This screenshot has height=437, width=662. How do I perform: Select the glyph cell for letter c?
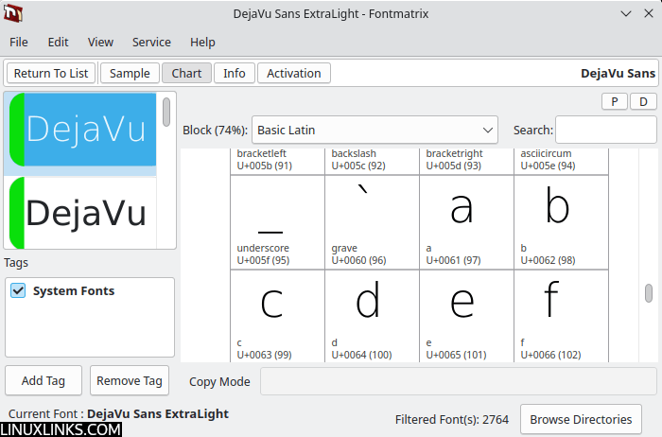pyautogui.click(x=277, y=316)
